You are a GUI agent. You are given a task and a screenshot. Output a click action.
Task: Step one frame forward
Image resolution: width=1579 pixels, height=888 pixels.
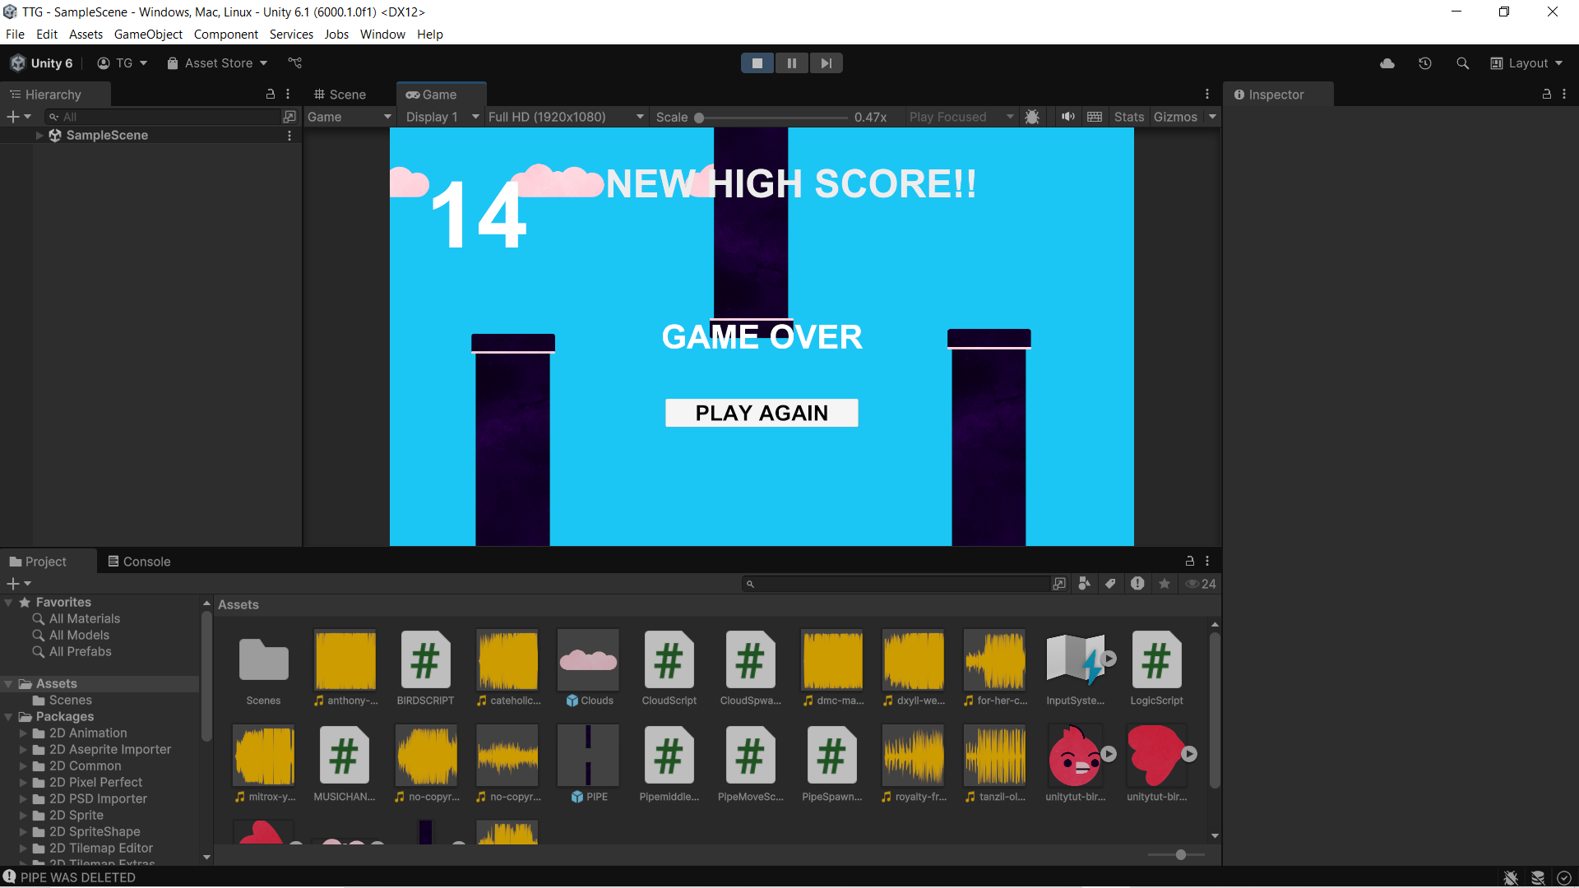826,62
